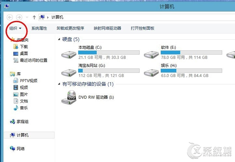Viewport: 235px width, 162px height.
Task: Select 娱乐 (H:) drive label
Action: click(x=169, y=66)
